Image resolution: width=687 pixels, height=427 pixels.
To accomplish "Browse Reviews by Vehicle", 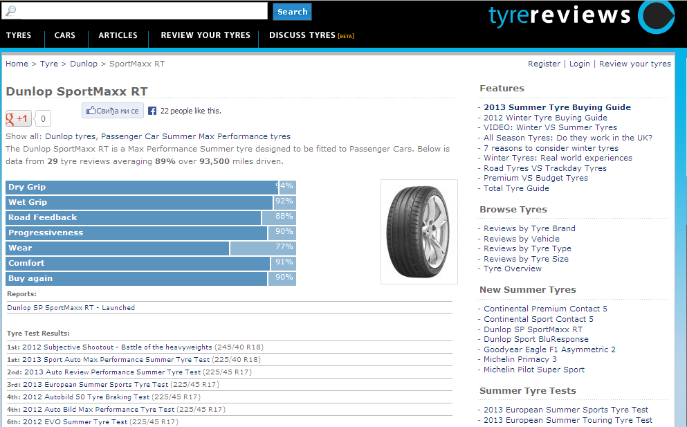I will click(522, 239).
